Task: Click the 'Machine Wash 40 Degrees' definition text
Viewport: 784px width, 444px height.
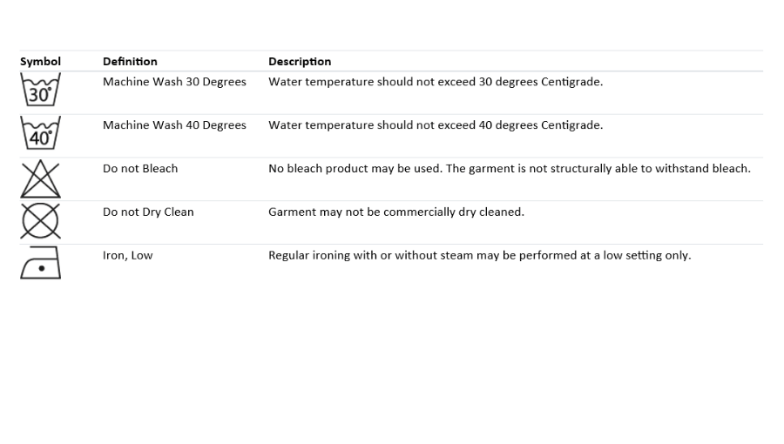Action: (x=174, y=125)
